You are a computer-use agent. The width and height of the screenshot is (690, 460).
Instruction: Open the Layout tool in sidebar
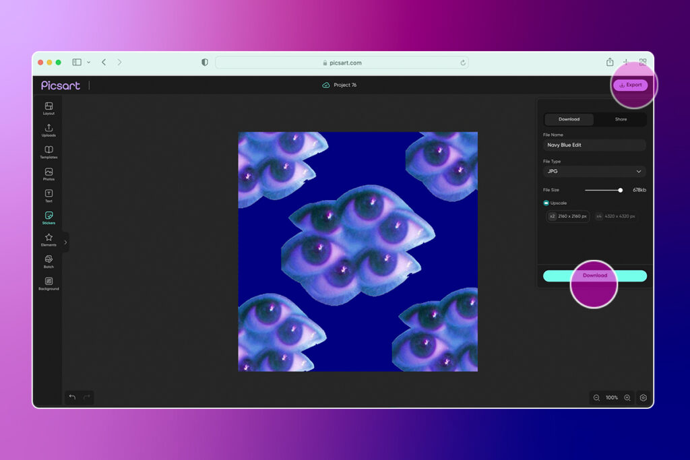click(x=49, y=108)
